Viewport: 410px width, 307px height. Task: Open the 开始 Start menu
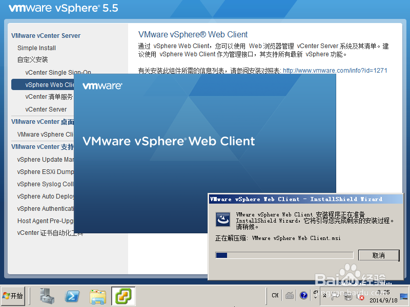[x=13, y=296]
